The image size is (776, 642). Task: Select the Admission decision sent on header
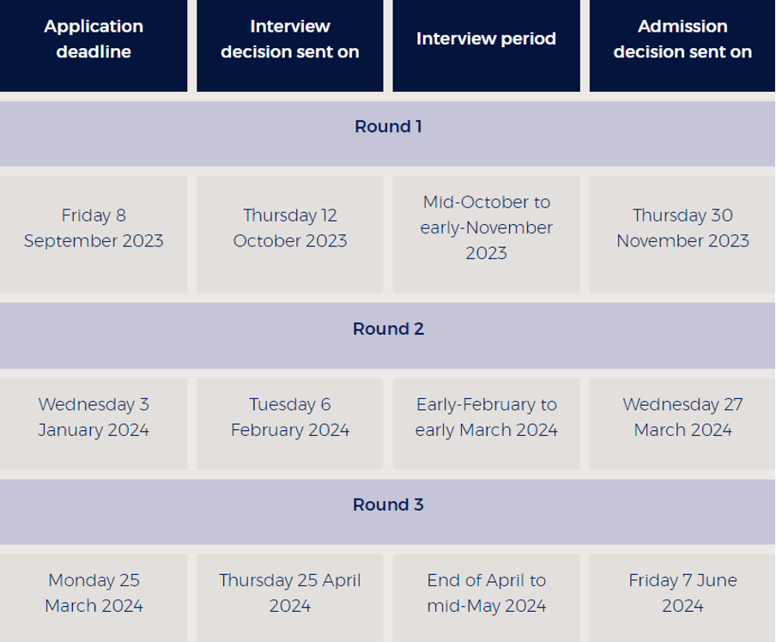pos(682,39)
